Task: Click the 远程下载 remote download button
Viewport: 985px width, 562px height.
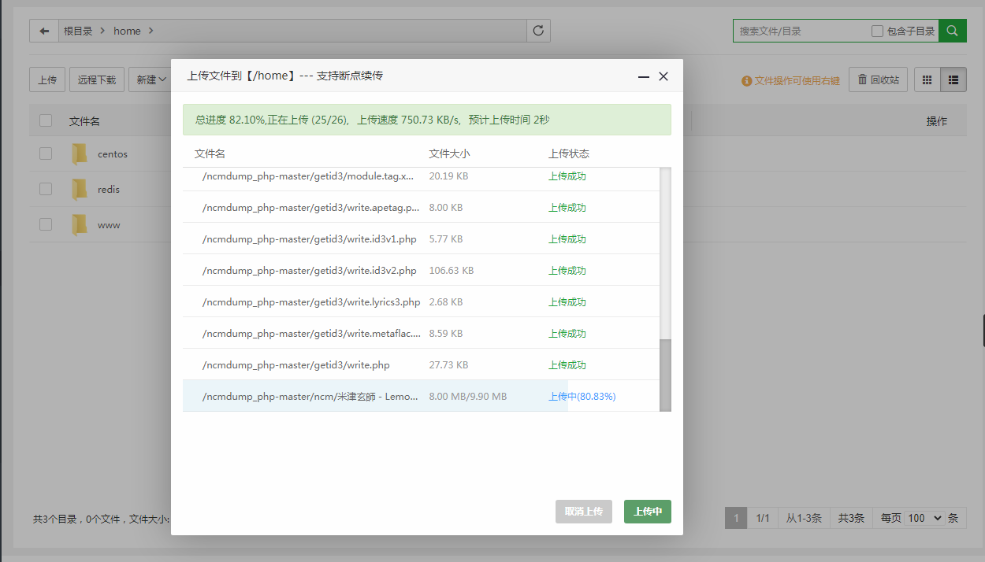Action: pyautogui.click(x=97, y=79)
